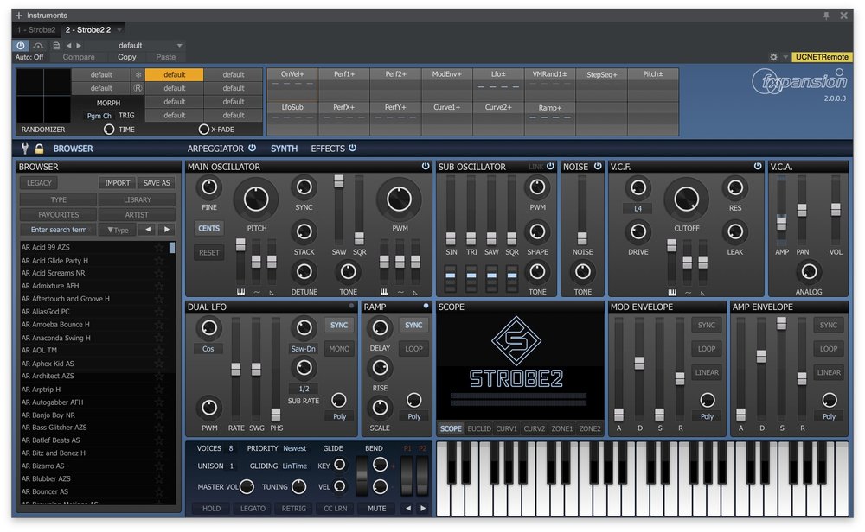
Task: Enable LINEAR in the Mod Envelope
Action: (707, 372)
